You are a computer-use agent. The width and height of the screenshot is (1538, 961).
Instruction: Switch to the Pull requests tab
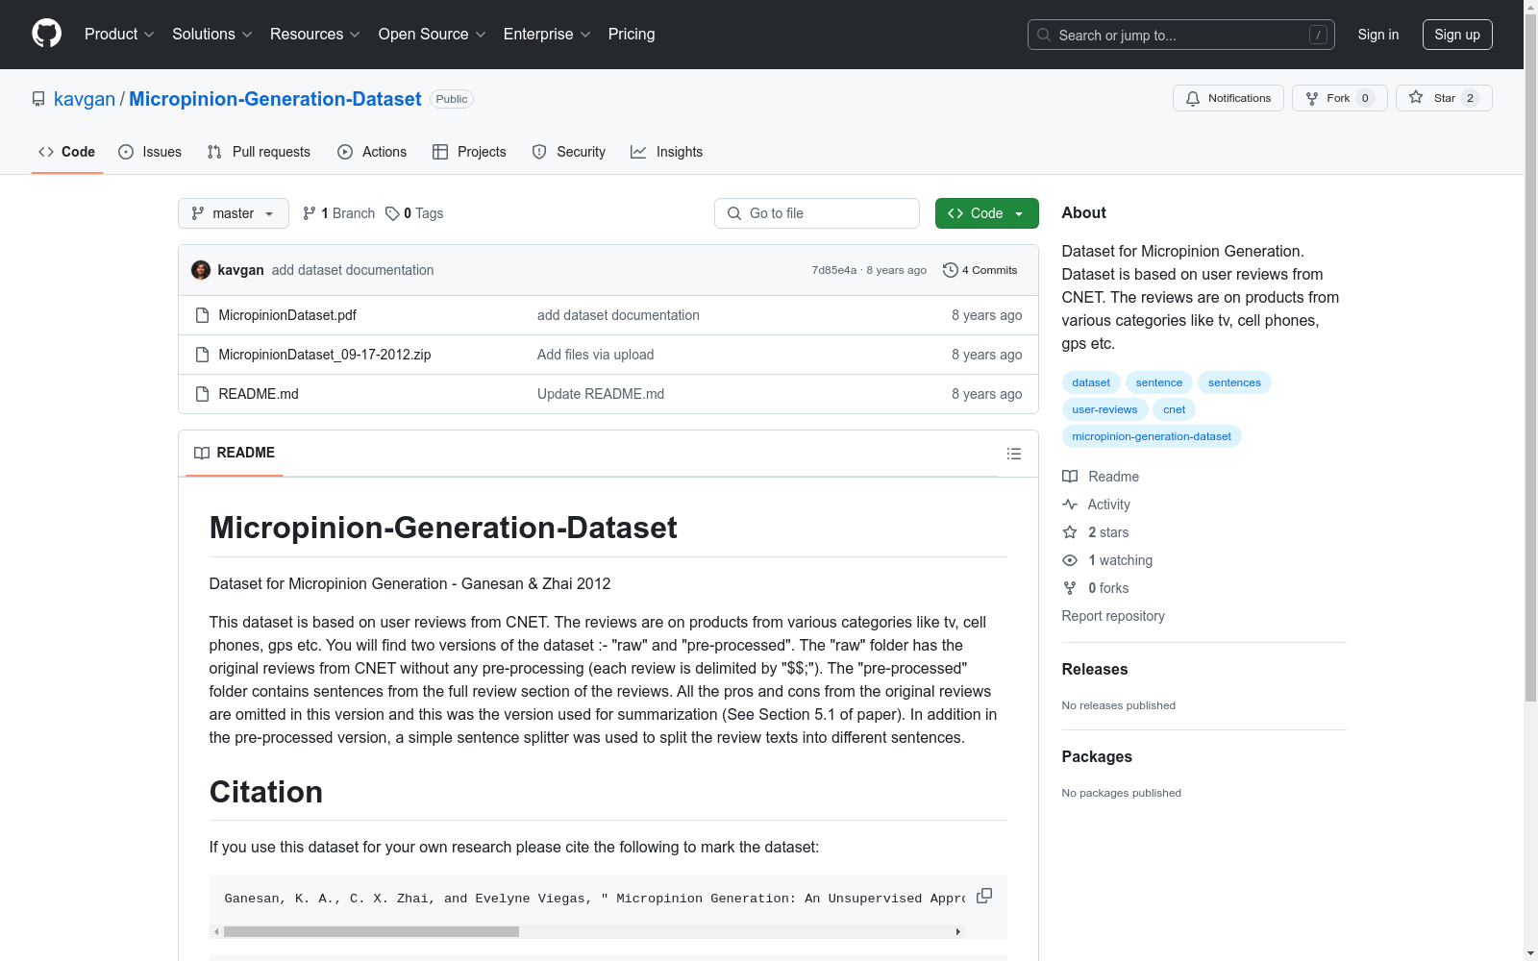(x=259, y=152)
